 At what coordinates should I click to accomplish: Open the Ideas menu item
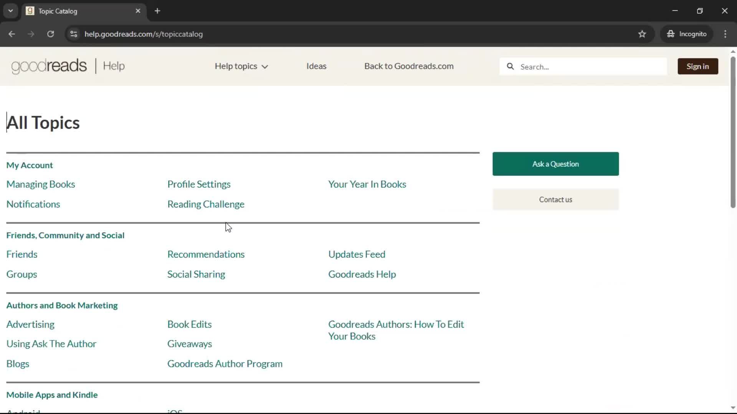(316, 66)
